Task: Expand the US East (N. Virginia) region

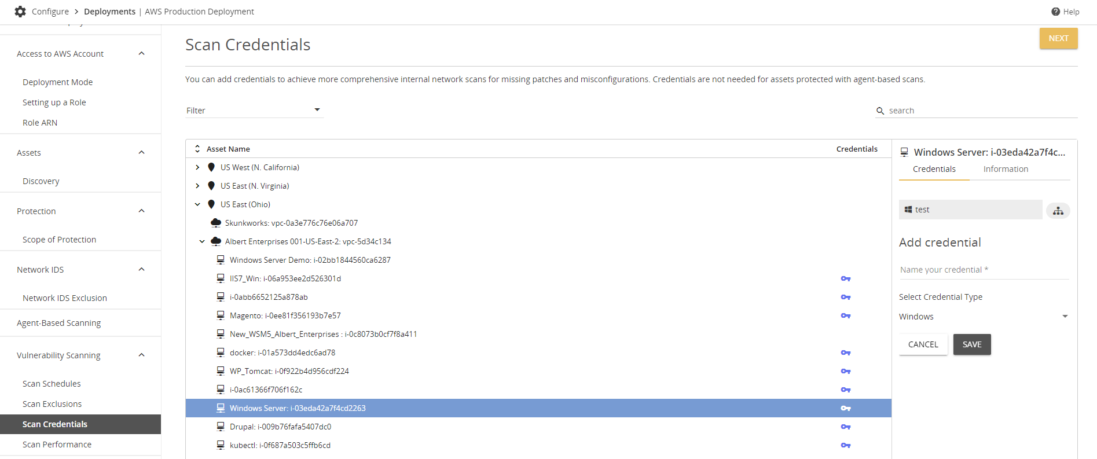Action: pyautogui.click(x=197, y=186)
